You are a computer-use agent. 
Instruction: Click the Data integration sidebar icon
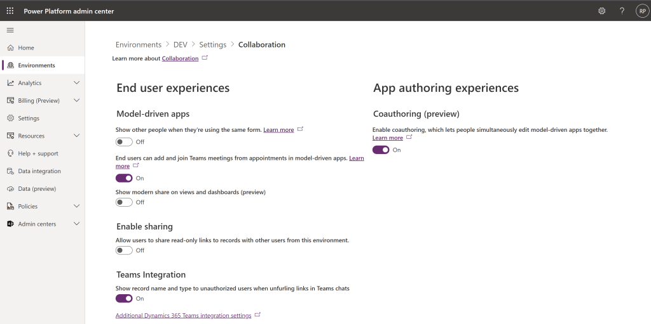point(11,171)
